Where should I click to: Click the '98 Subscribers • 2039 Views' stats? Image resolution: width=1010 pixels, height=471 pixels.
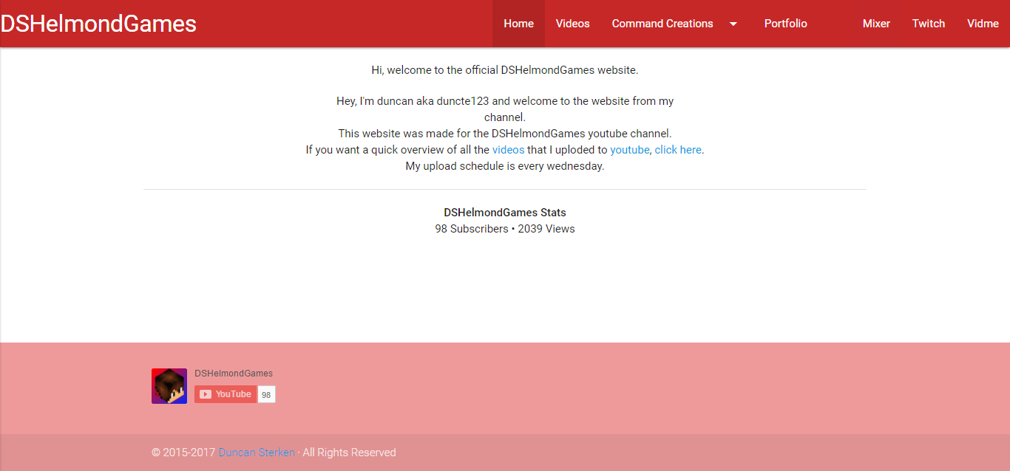tap(504, 229)
